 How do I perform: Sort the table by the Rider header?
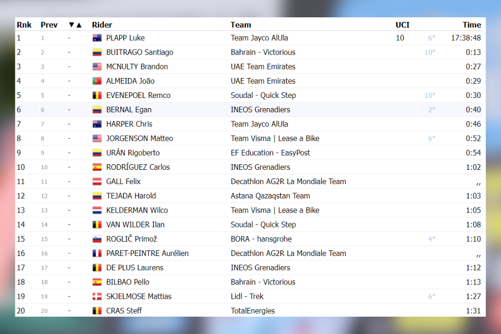point(102,25)
